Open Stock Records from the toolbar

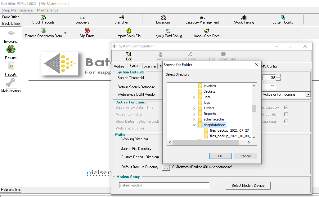tap(43, 20)
